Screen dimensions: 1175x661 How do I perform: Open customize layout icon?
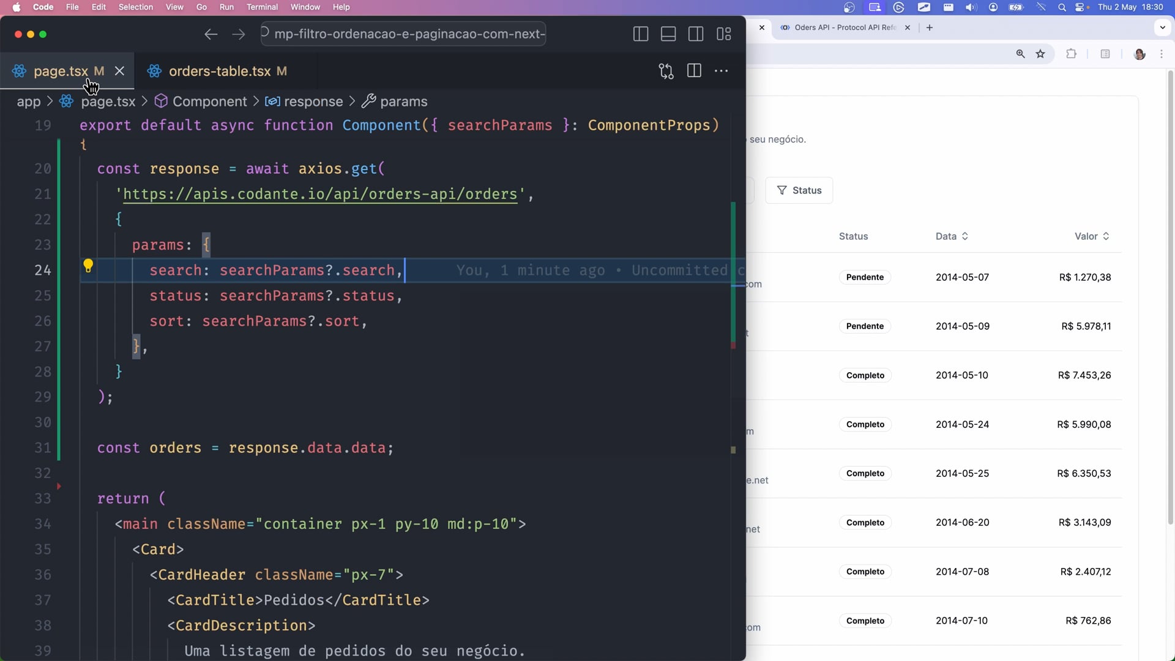tap(724, 34)
